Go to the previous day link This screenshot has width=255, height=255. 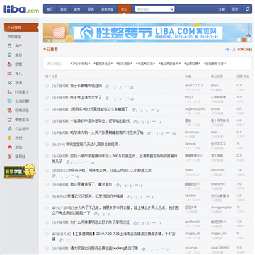pos(231,50)
